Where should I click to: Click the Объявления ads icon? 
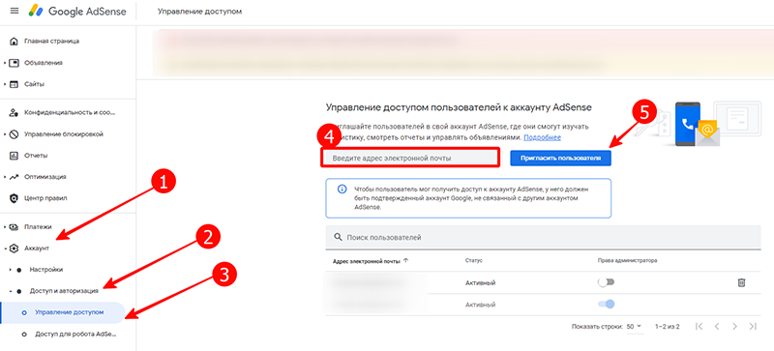(15, 63)
